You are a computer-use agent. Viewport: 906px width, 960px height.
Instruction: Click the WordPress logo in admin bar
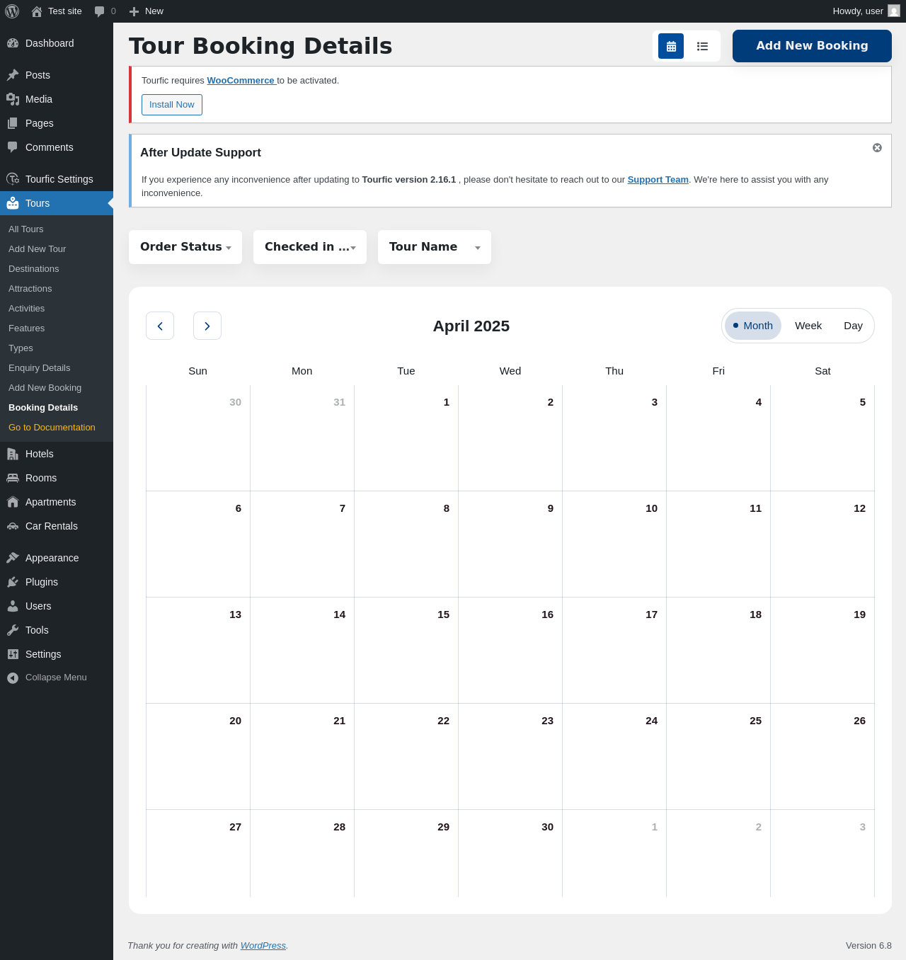click(12, 11)
